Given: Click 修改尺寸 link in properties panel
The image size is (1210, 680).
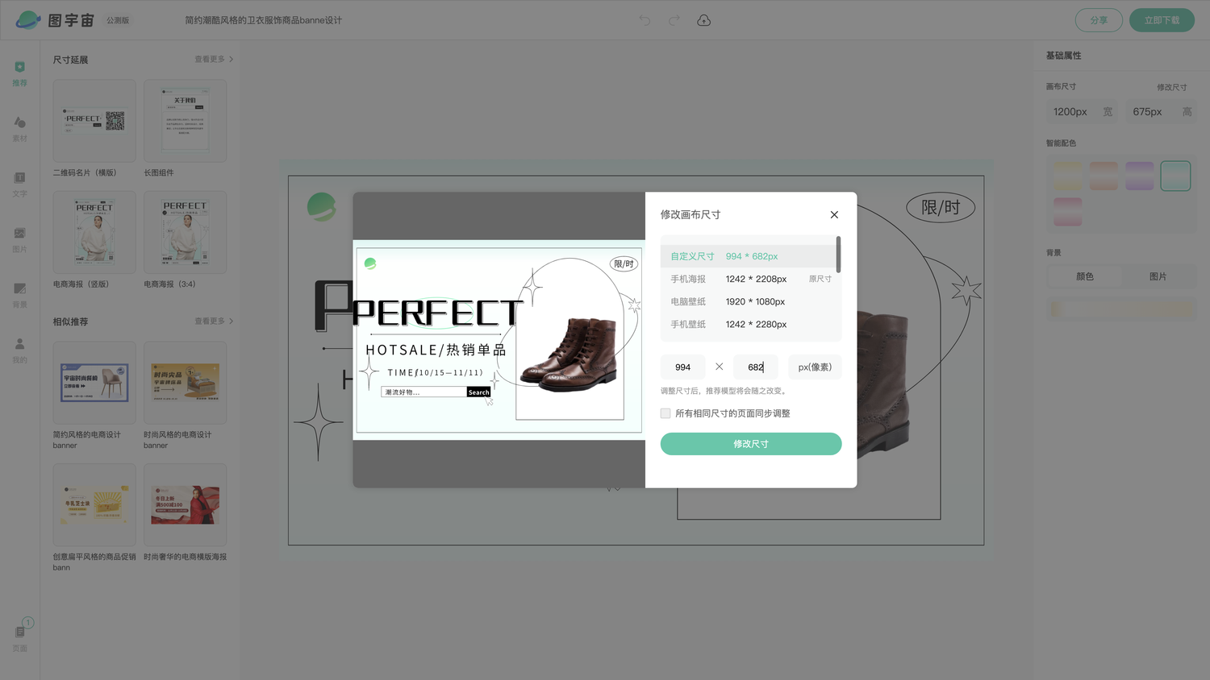Looking at the screenshot, I should (x=1171, y=87).
